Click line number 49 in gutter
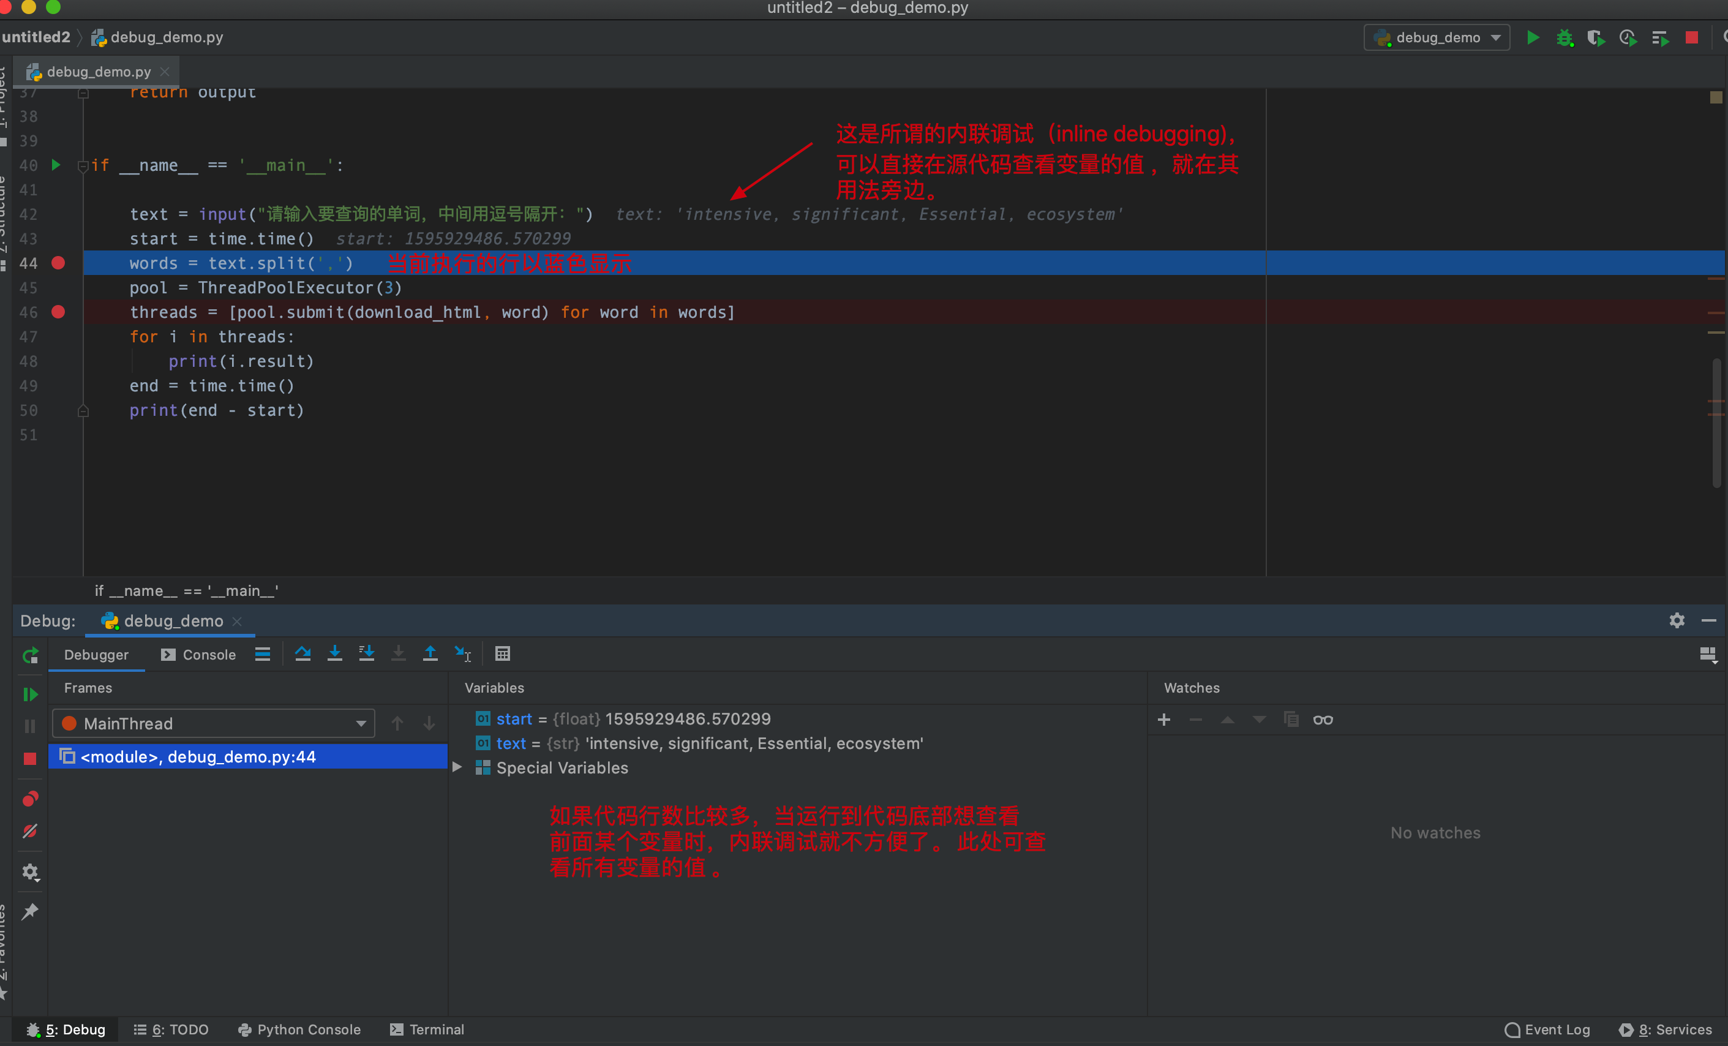The width and height of the screenshot is (1728, 1046). [x=28, y=386]
